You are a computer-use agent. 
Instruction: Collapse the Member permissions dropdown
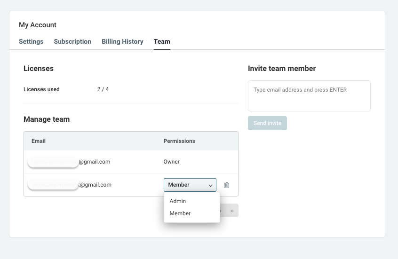[190, 185]
